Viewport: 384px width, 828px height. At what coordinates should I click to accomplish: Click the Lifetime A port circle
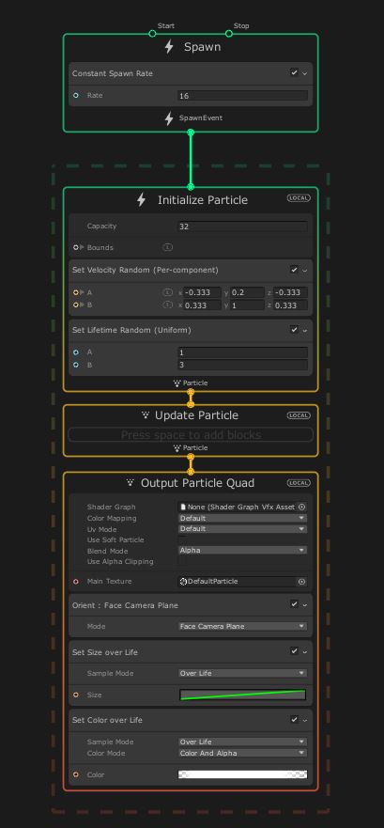[x=76, y=352]
